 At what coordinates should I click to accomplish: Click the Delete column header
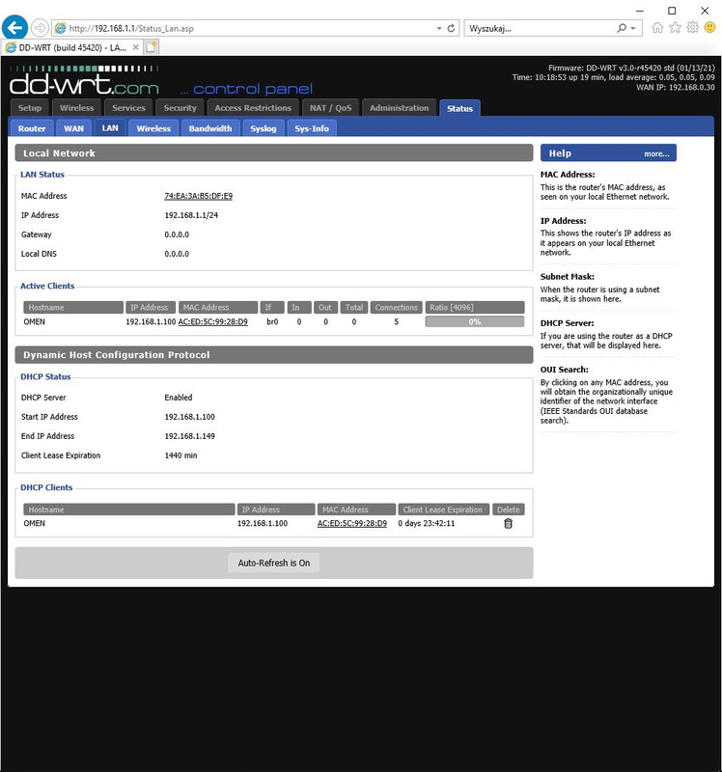[509, 510]
